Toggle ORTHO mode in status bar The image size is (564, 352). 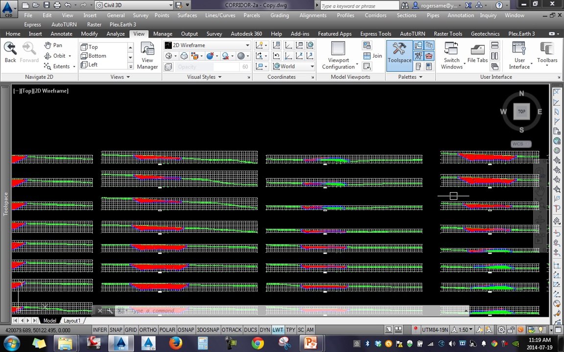148,330
